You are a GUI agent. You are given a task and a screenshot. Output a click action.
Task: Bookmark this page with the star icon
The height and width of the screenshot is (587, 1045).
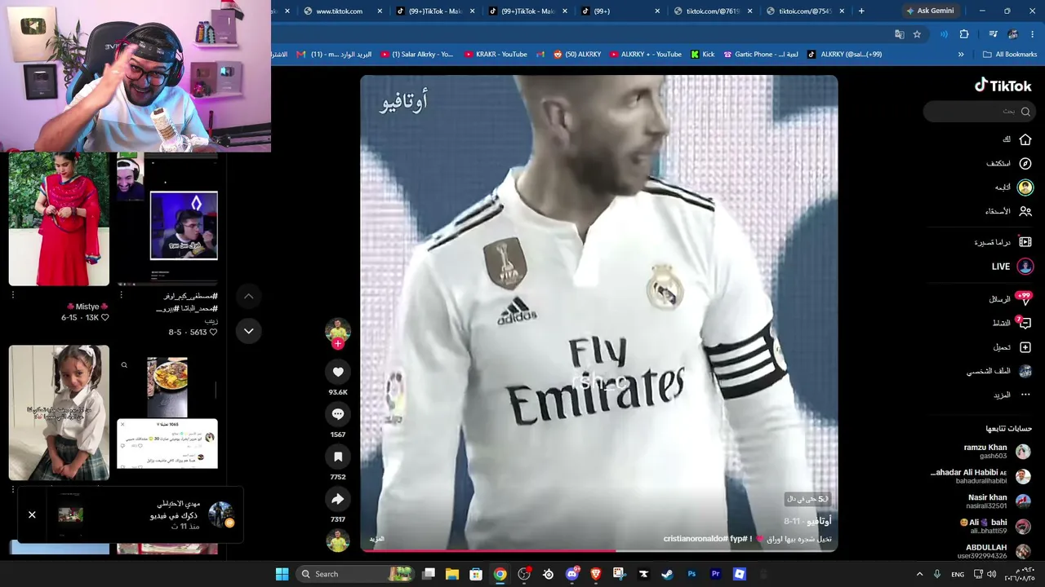pyautogui.click(x=917, y=34)
